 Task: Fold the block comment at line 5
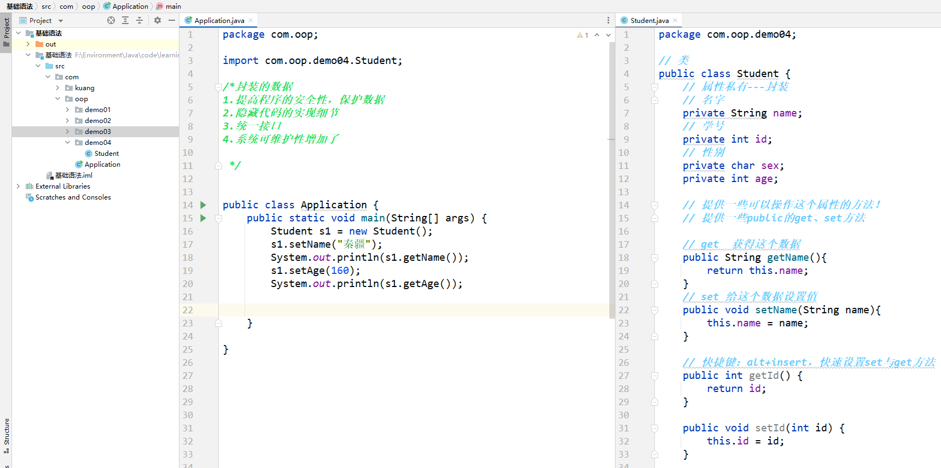pyautogui.click(x=218, y=87)
